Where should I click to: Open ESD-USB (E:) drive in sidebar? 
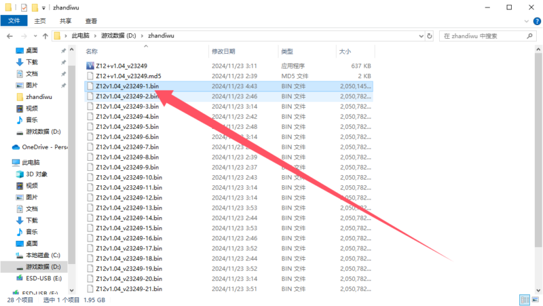point(43,278)
